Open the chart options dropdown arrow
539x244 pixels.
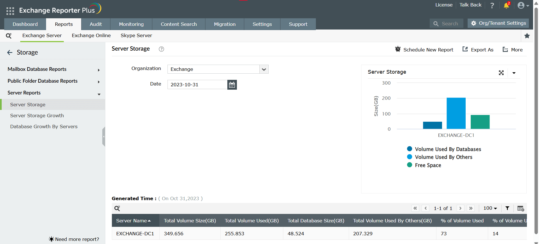point(514,73)
